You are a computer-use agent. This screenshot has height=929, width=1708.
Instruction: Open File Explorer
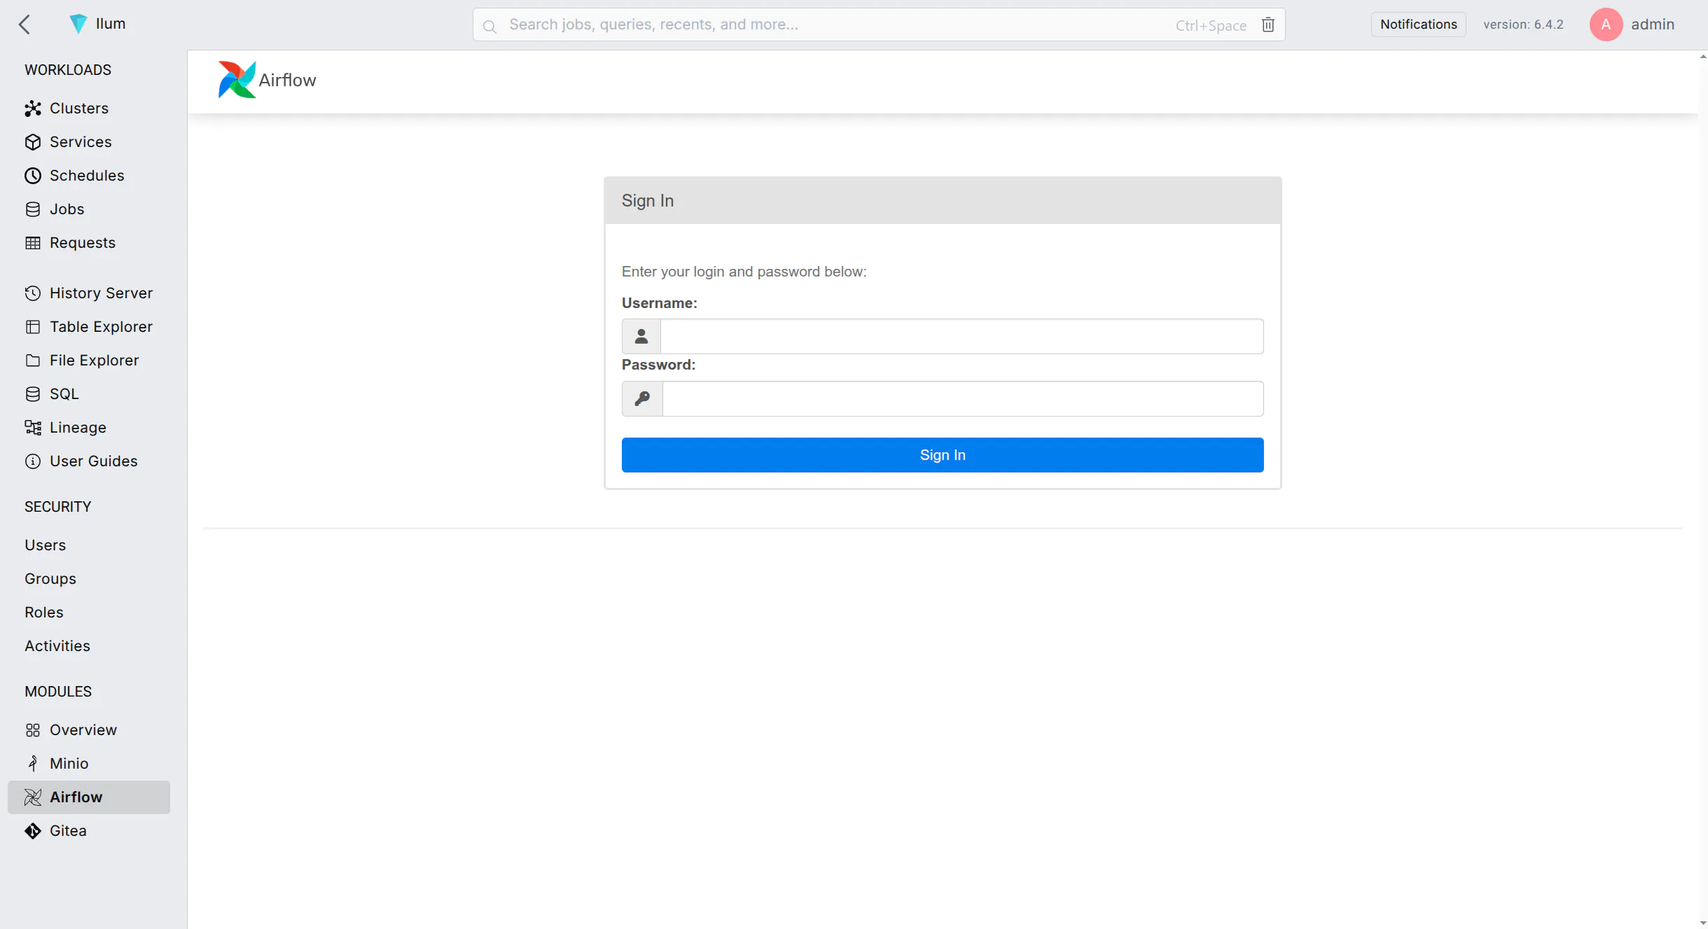pos(95,360)
